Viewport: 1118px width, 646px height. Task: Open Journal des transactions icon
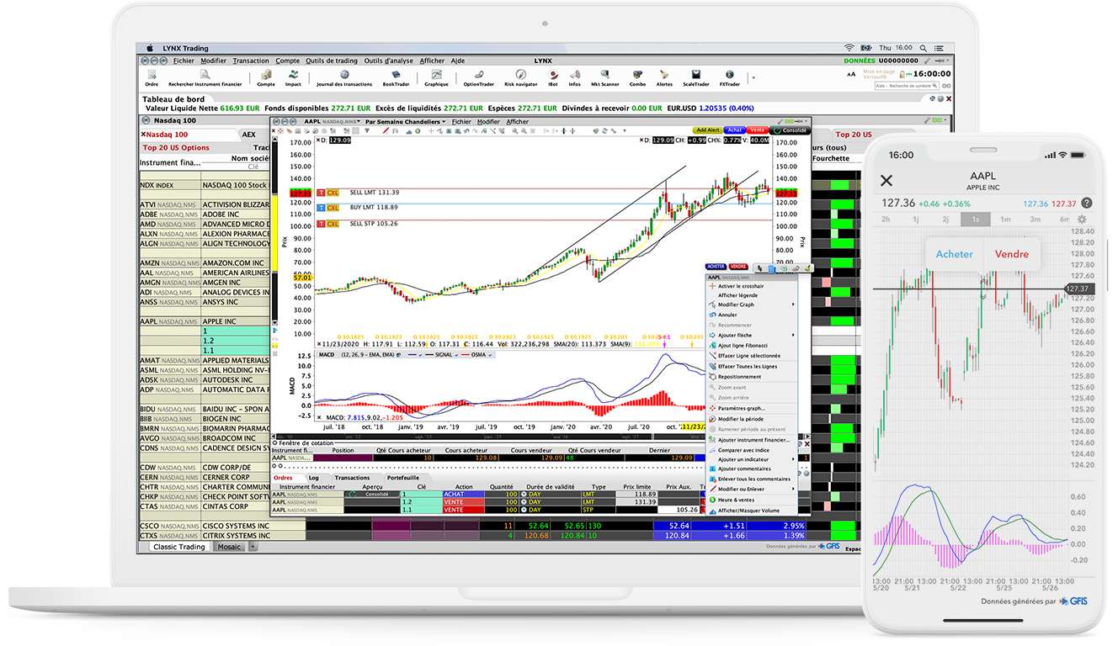pyautogui.click(x=344, y=78)
